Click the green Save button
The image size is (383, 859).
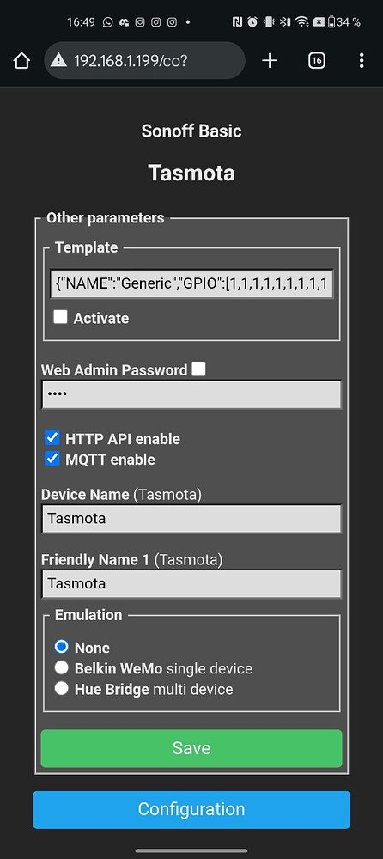coord(191,748)
